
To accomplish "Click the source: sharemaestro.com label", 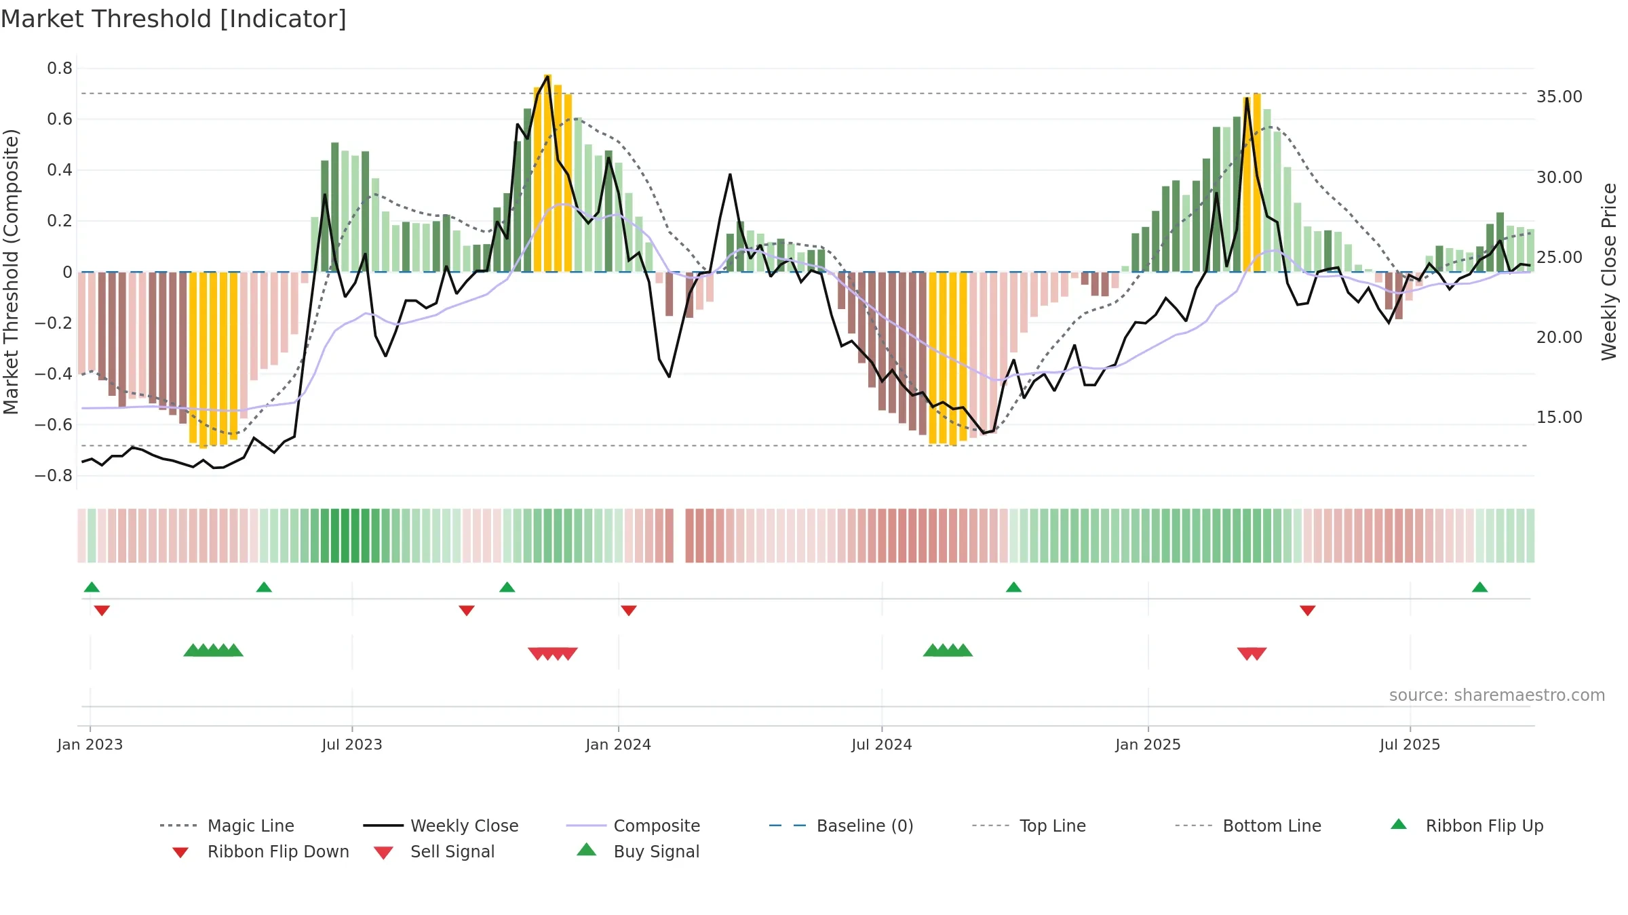I will coord(1497,695).
